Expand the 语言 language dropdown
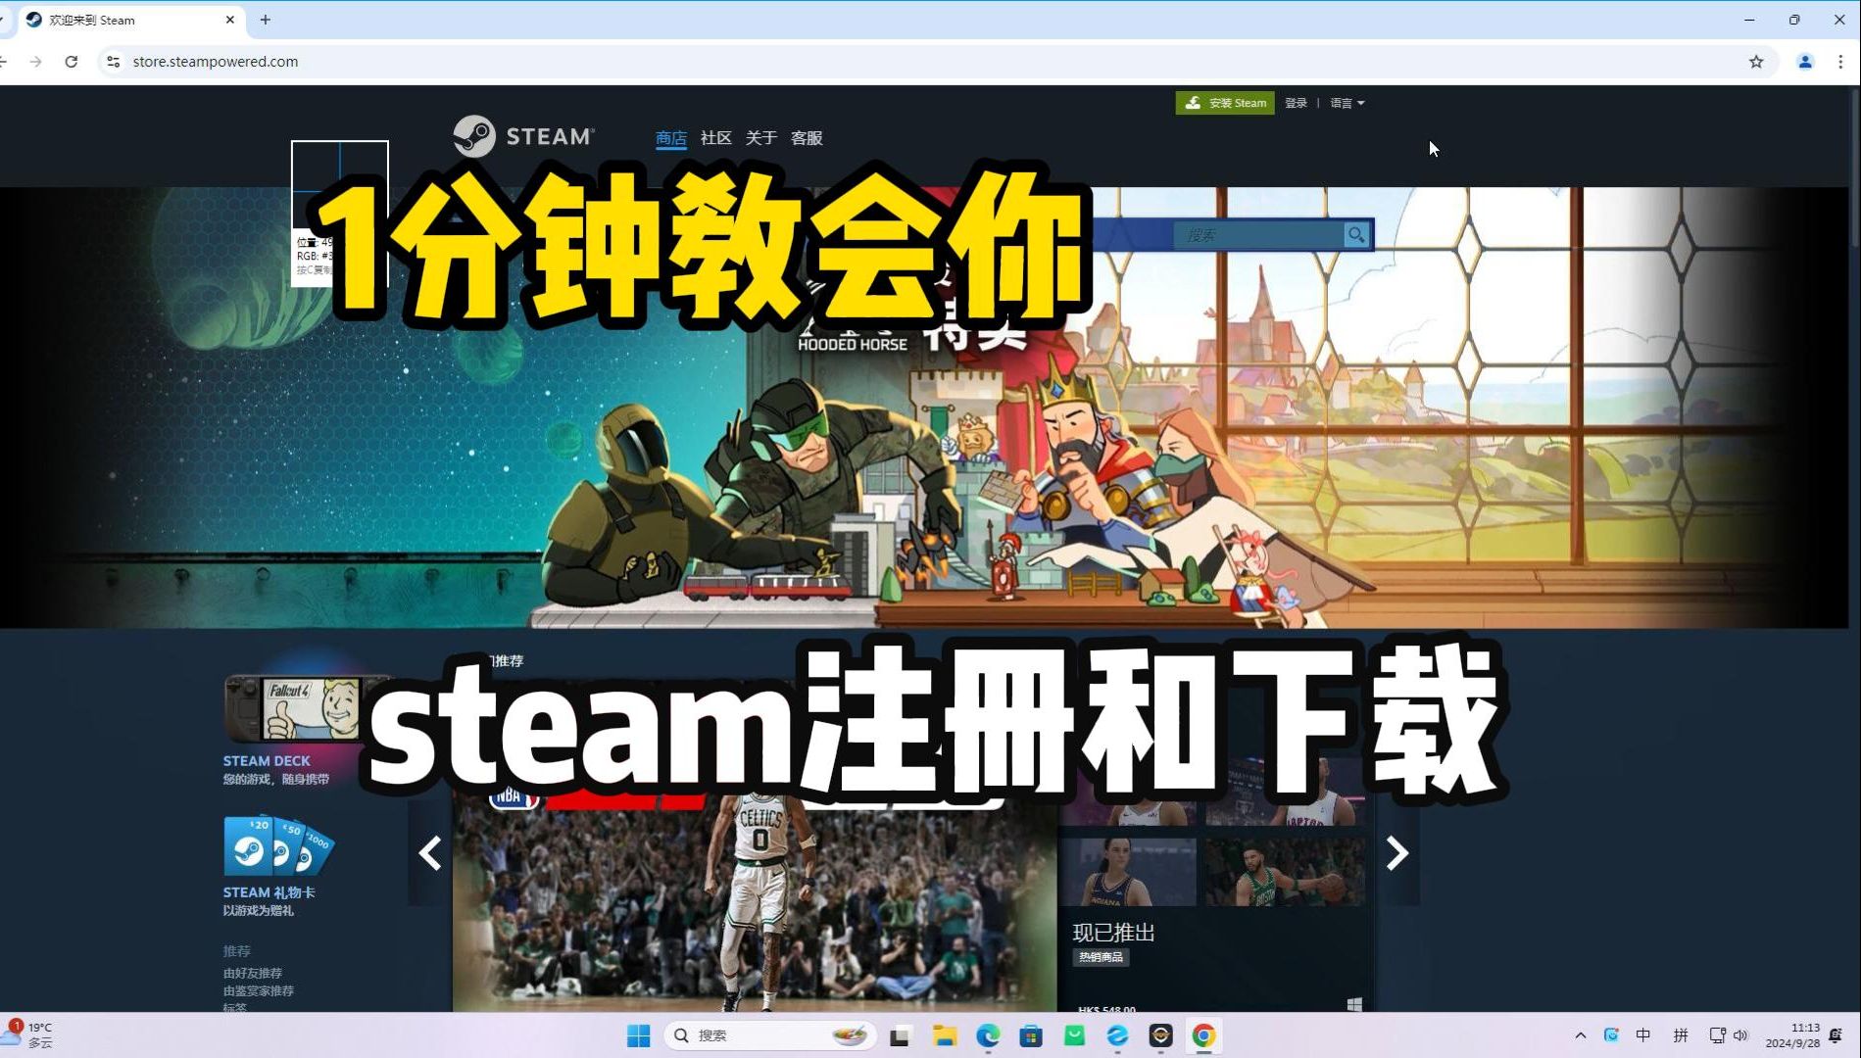Image resolution: width=1861 pixels, height=1058 pixels. click(x=1347, y=103)
